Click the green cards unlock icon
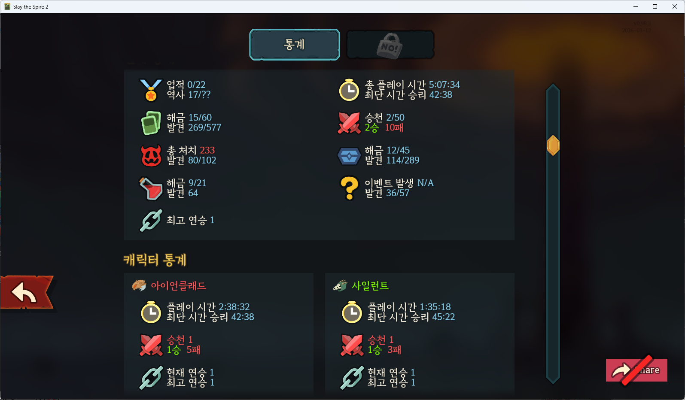 pyautogui.click(x=151, y=123)
